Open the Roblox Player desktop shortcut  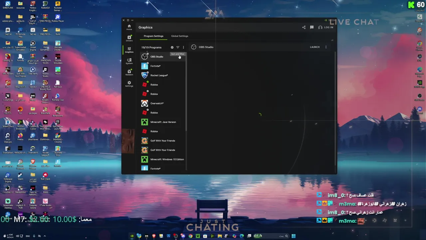point(58,18)
